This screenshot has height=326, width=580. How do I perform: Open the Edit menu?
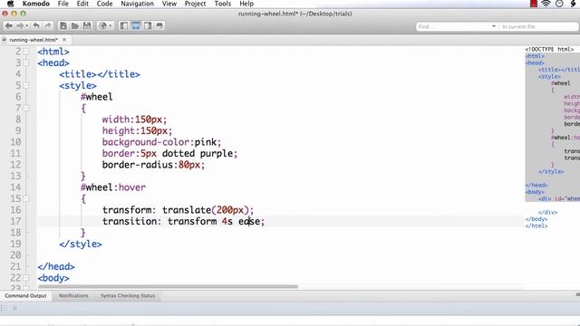tap(82, 4)
